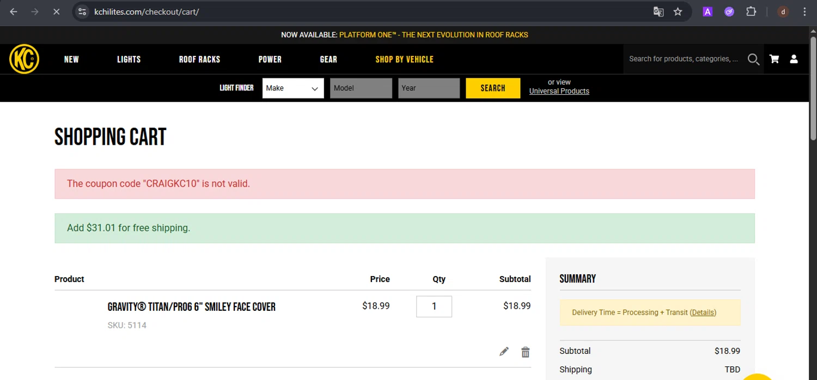Click the invalid coupon code error message
This screenshot has width=817, height=380.
click(405, 184)
